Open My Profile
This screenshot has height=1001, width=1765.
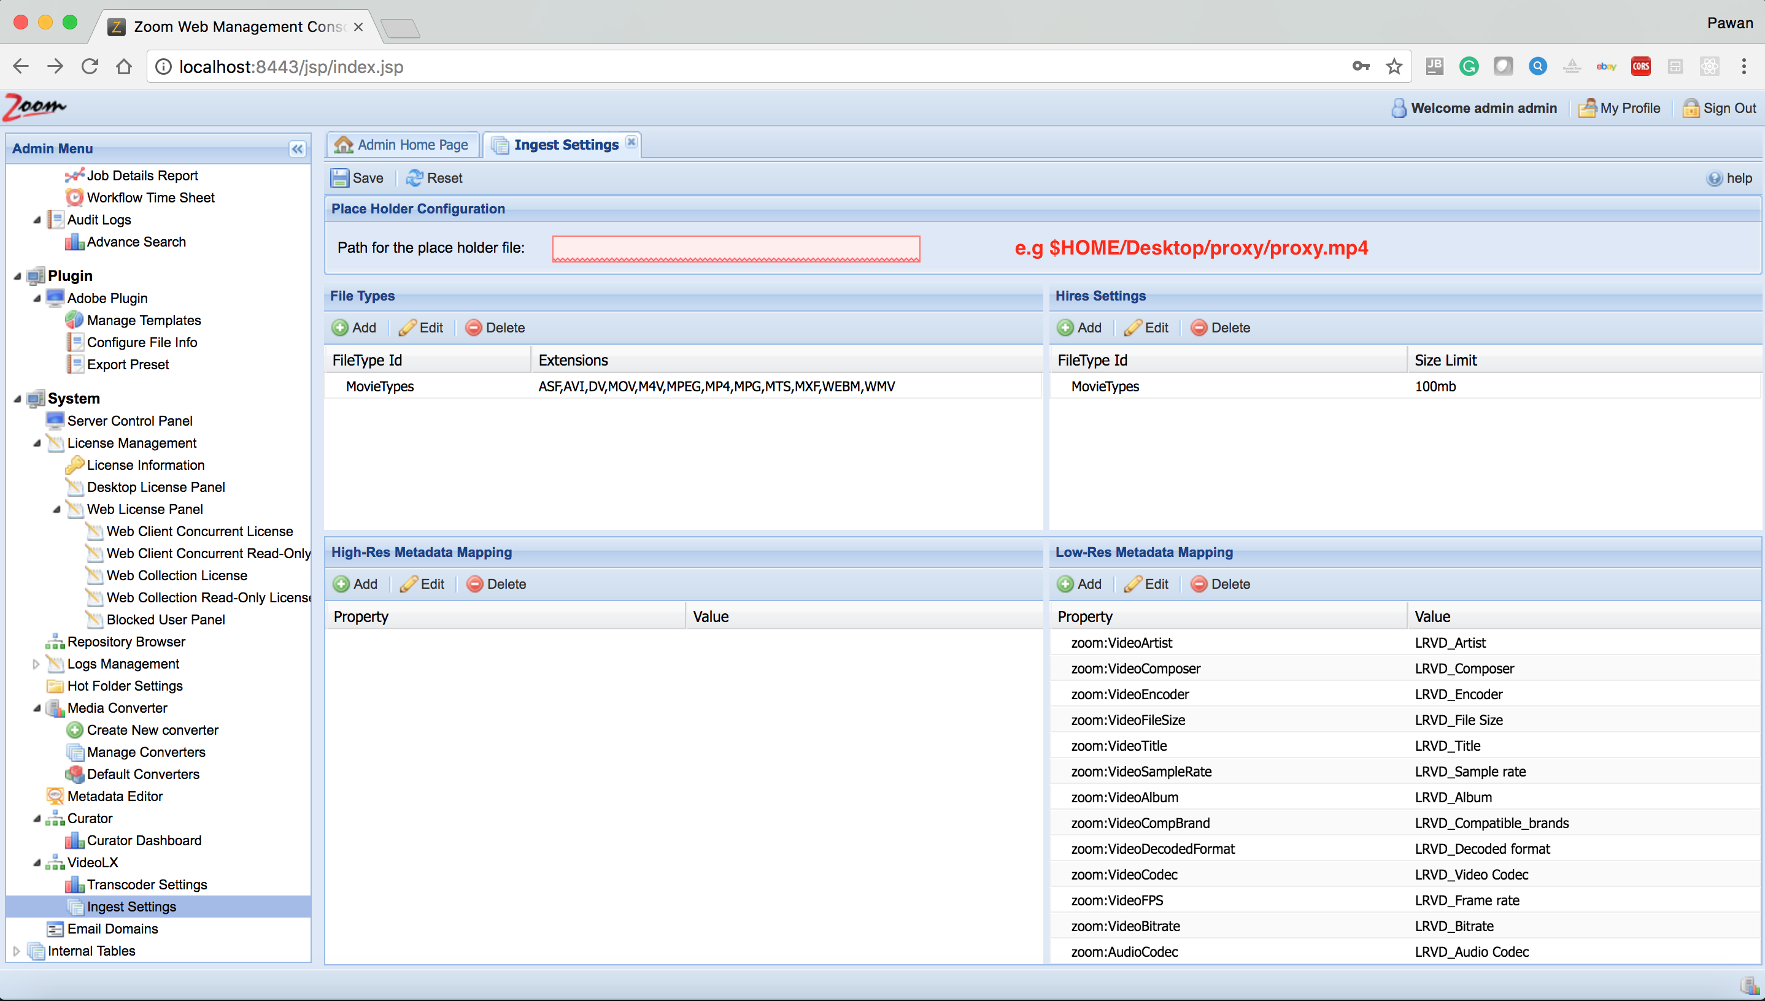(1620, 109)
